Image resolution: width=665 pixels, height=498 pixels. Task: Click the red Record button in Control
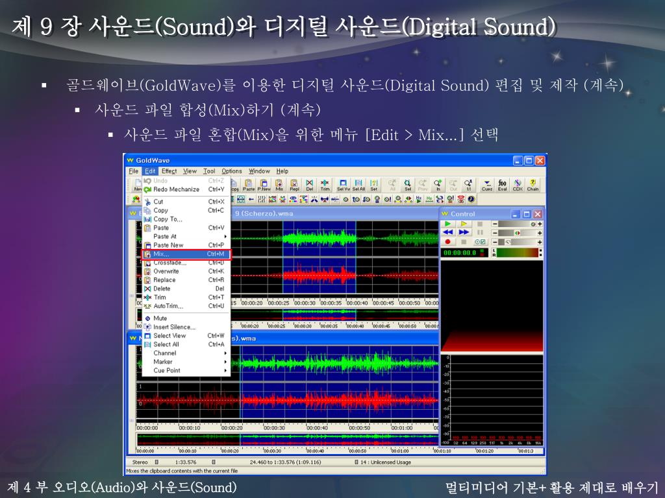pos(448,242)
